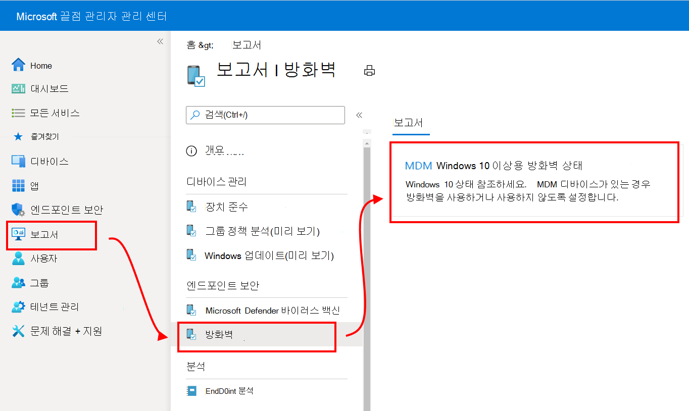The height and width of the screenshot is (411, 689).
Task: Click the report description mentioning MDM 디바이스
Action: pos(528,191)
